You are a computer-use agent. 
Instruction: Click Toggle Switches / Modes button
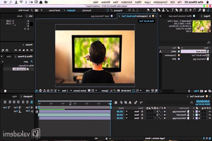[155, 138]
